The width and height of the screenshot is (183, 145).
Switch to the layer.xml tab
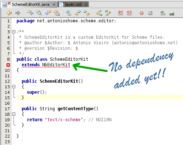(73, 5)
